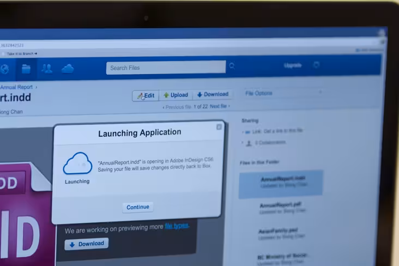Click the magnifier search icon
The image size is (399, 266).
point(232,66)
